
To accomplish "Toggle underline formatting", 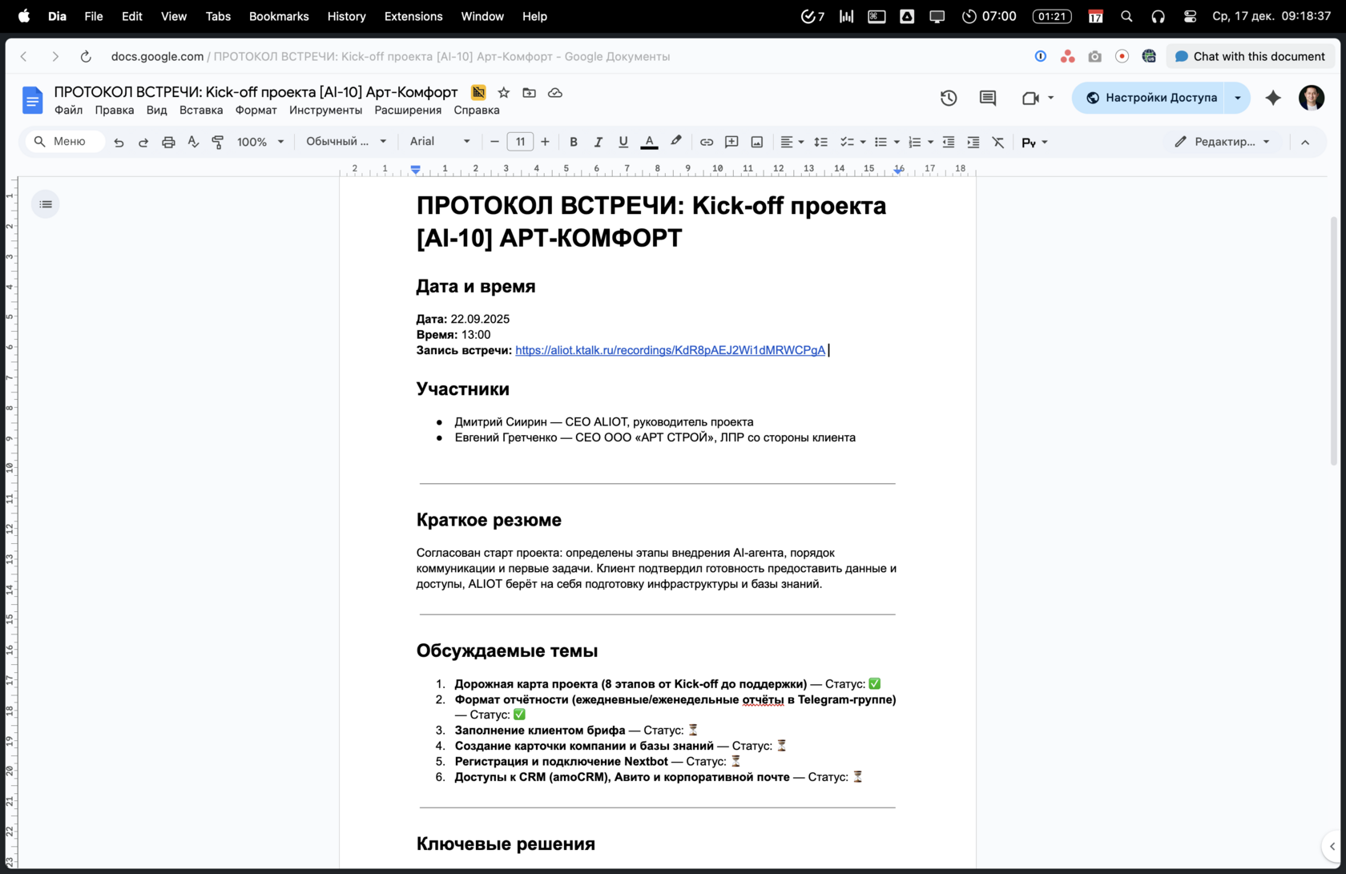I will [x=623, y=142].
